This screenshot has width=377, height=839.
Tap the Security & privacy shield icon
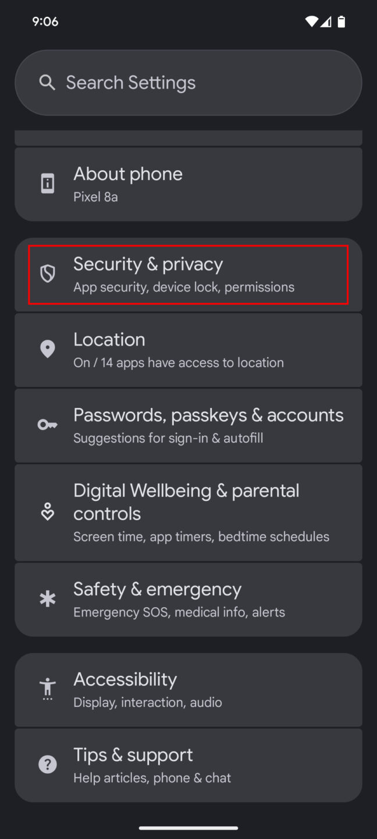pyautogui.click(x=47, y=274)
